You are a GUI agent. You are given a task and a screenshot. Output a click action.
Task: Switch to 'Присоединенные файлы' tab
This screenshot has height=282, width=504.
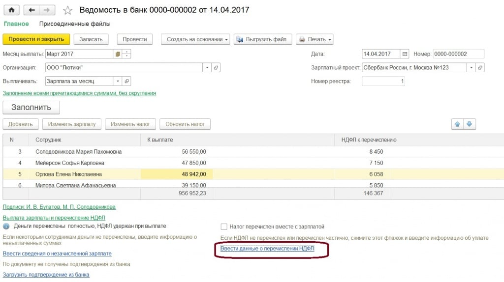tap(75, 24)
